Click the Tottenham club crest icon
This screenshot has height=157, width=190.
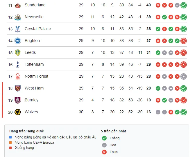(18, 65)
